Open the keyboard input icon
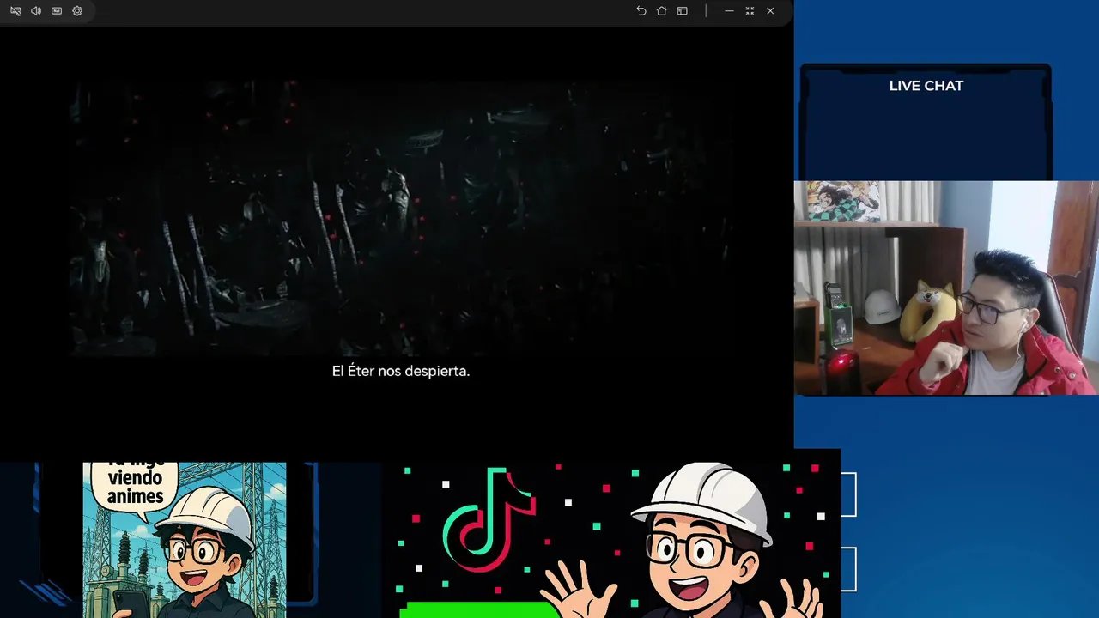 tap(57, 11)
